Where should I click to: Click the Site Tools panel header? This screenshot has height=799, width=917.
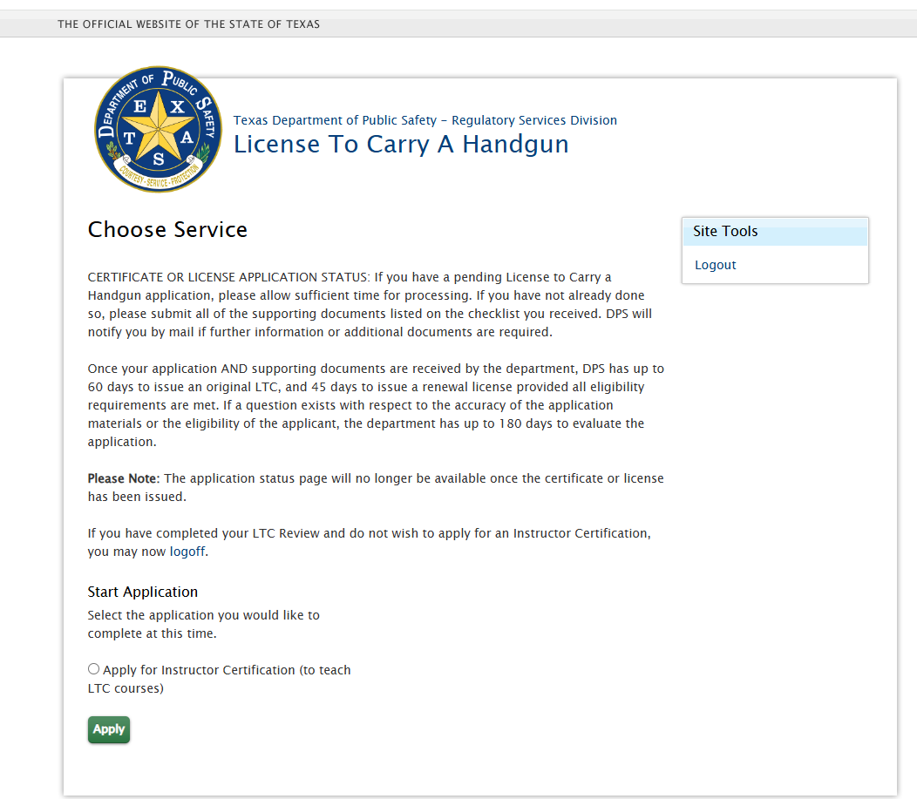pos(774,232)
